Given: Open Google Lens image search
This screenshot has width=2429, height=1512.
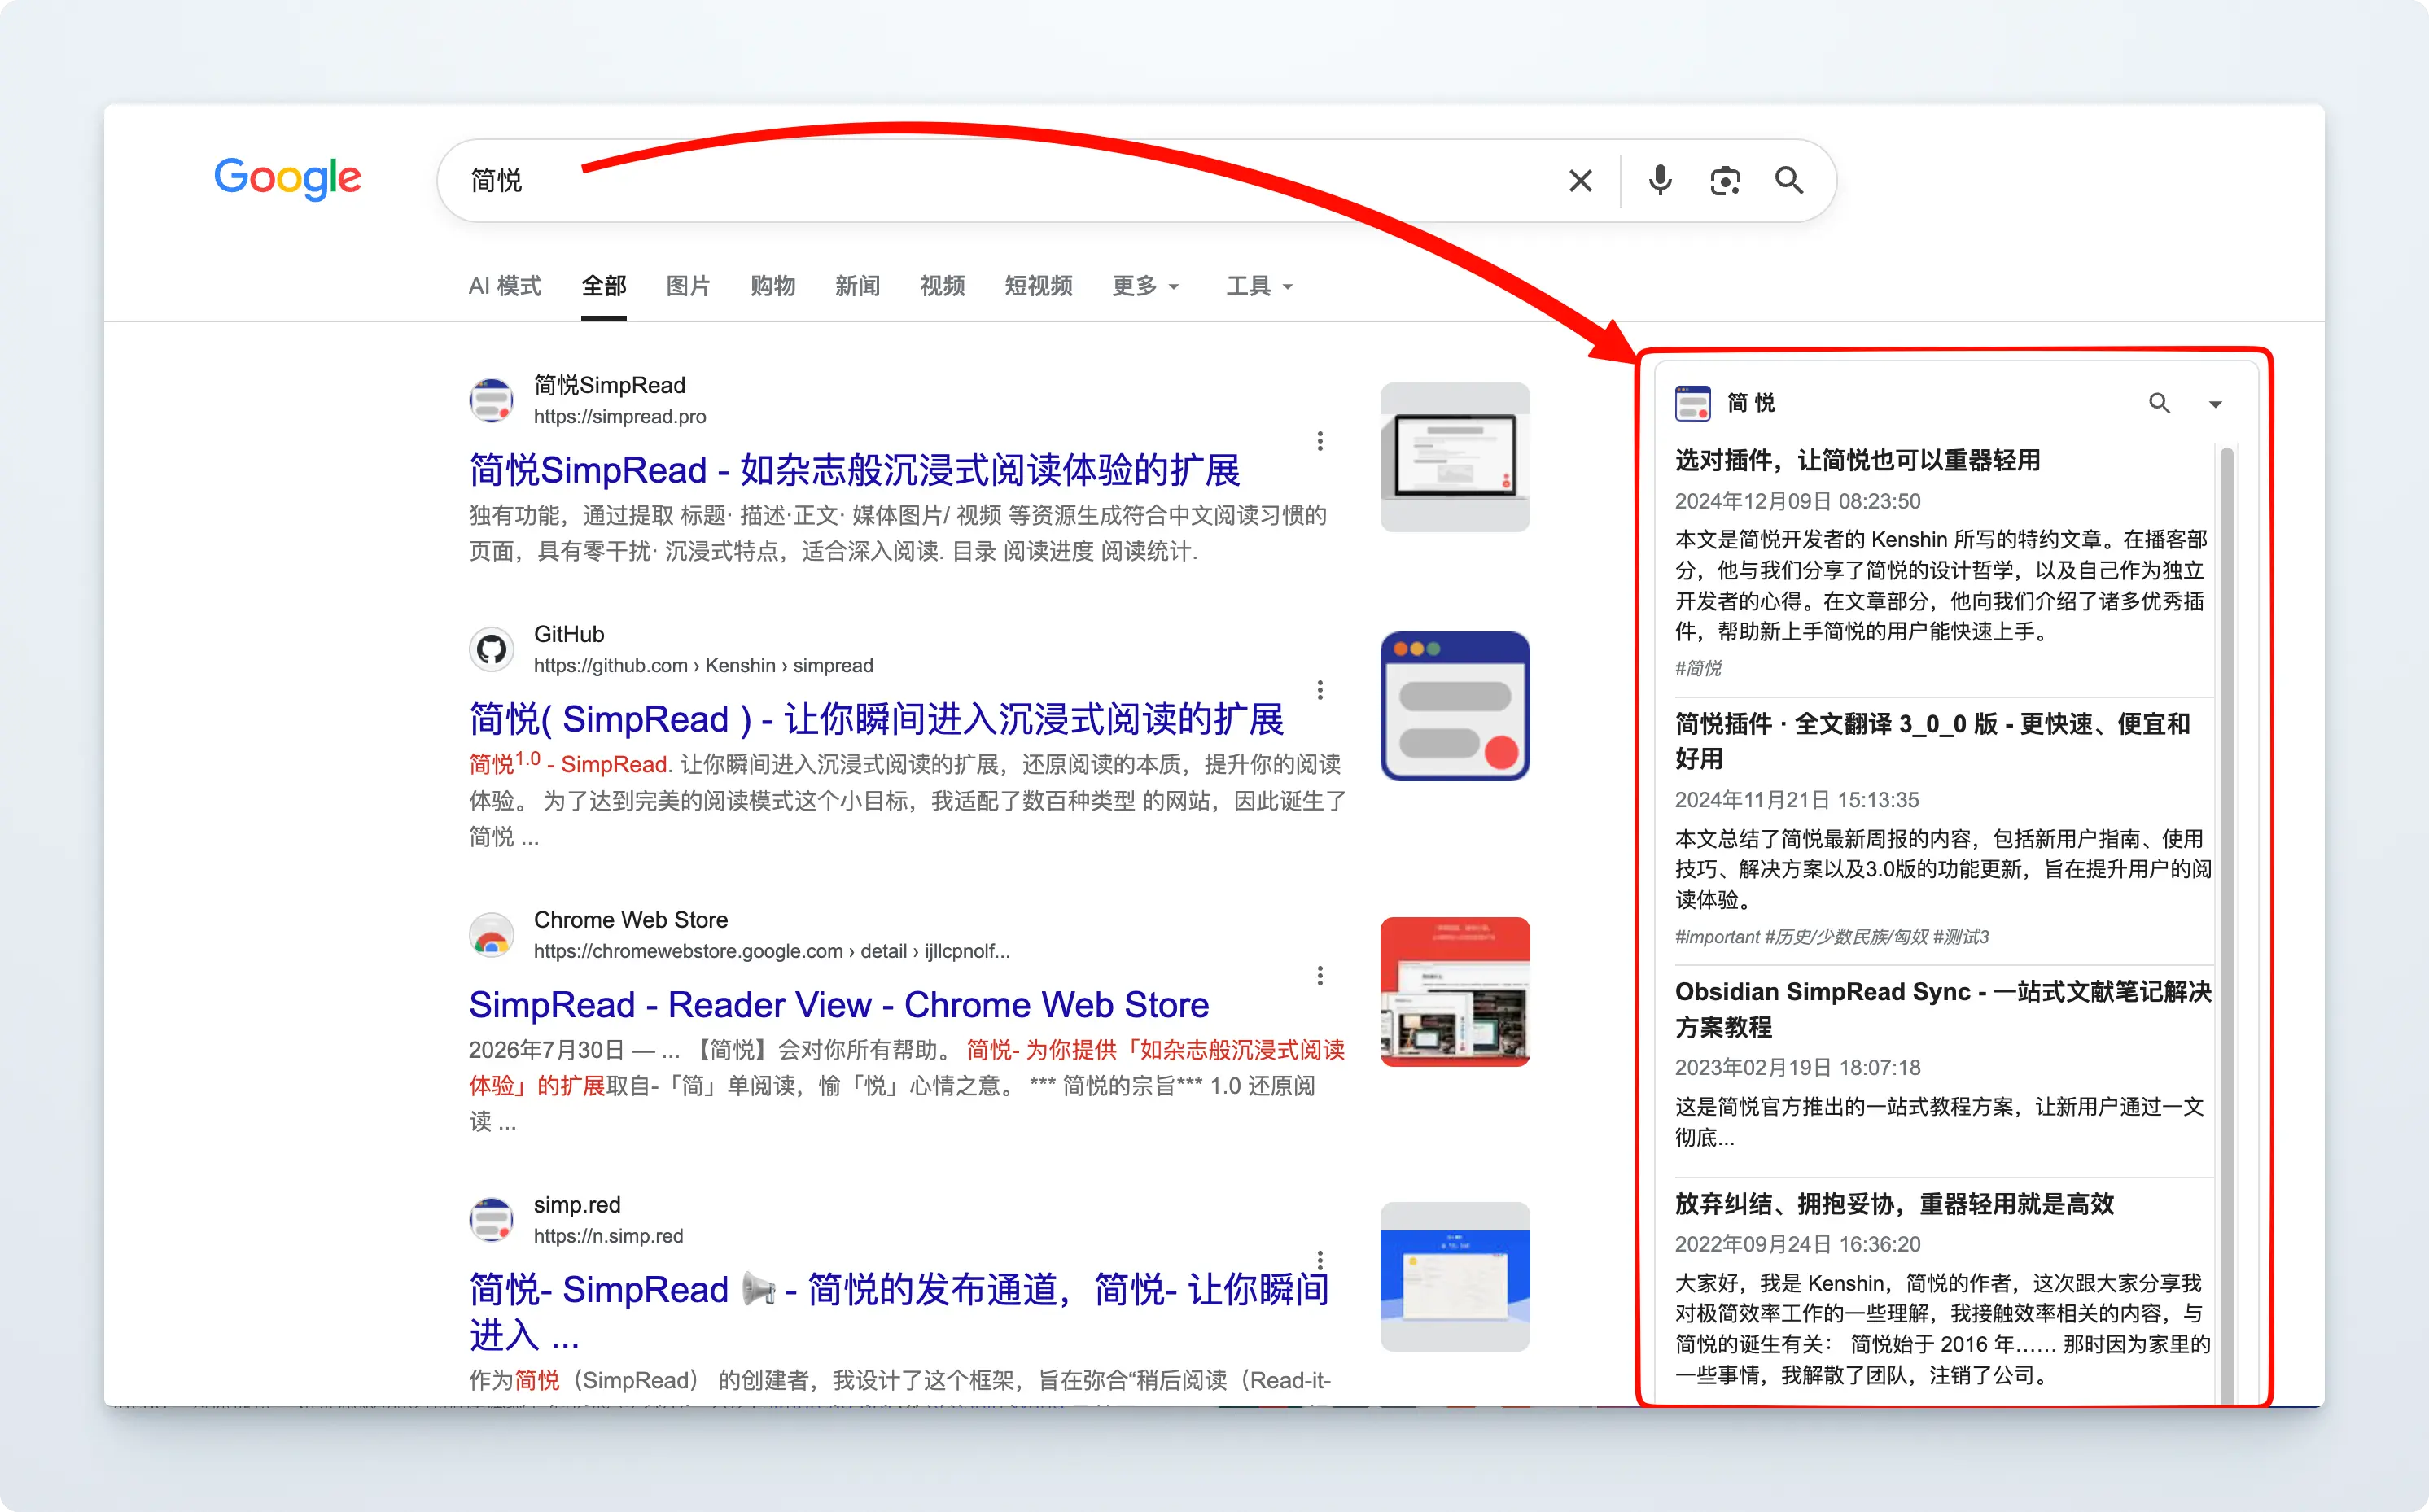Looking at the screenshot, I should tap(1725, 181).
